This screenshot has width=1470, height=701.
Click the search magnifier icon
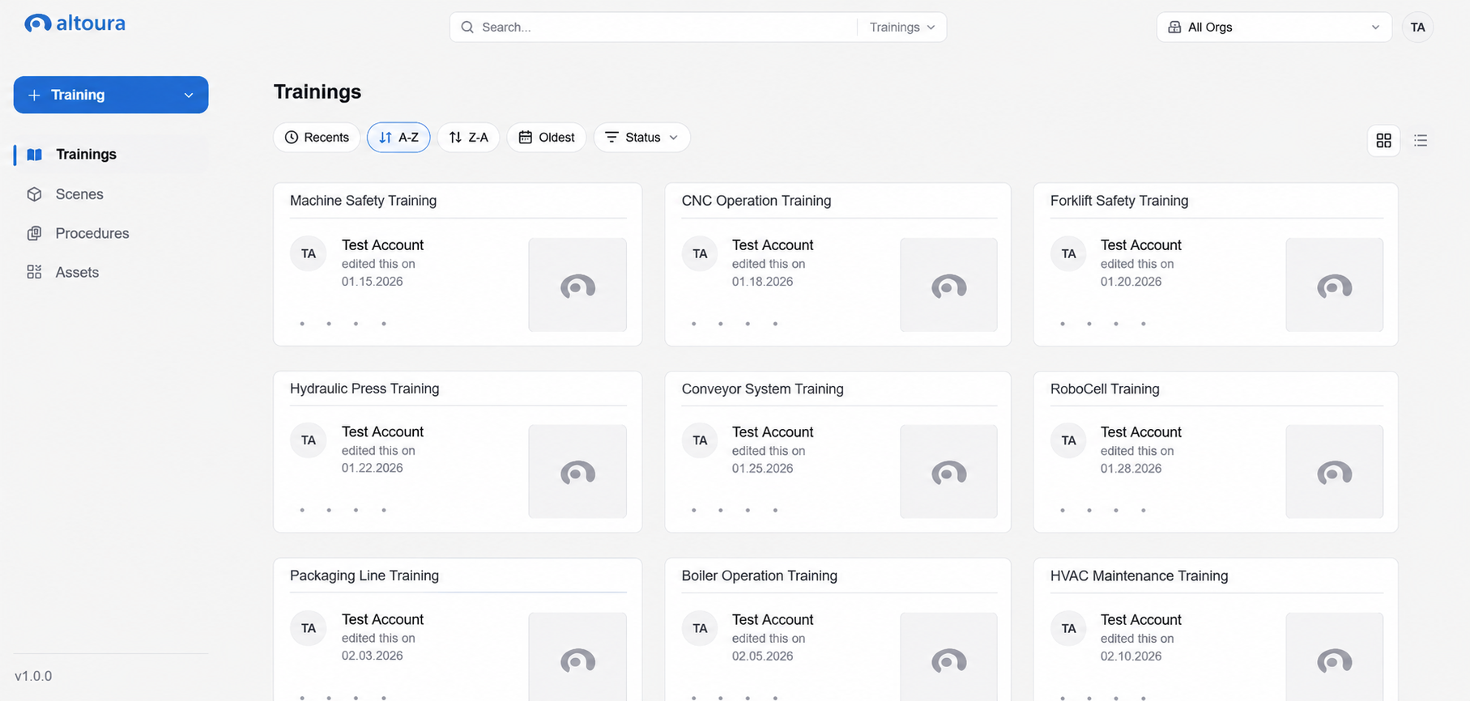pos(467,27)
